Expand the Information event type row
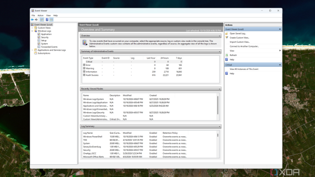 [84, 72]
